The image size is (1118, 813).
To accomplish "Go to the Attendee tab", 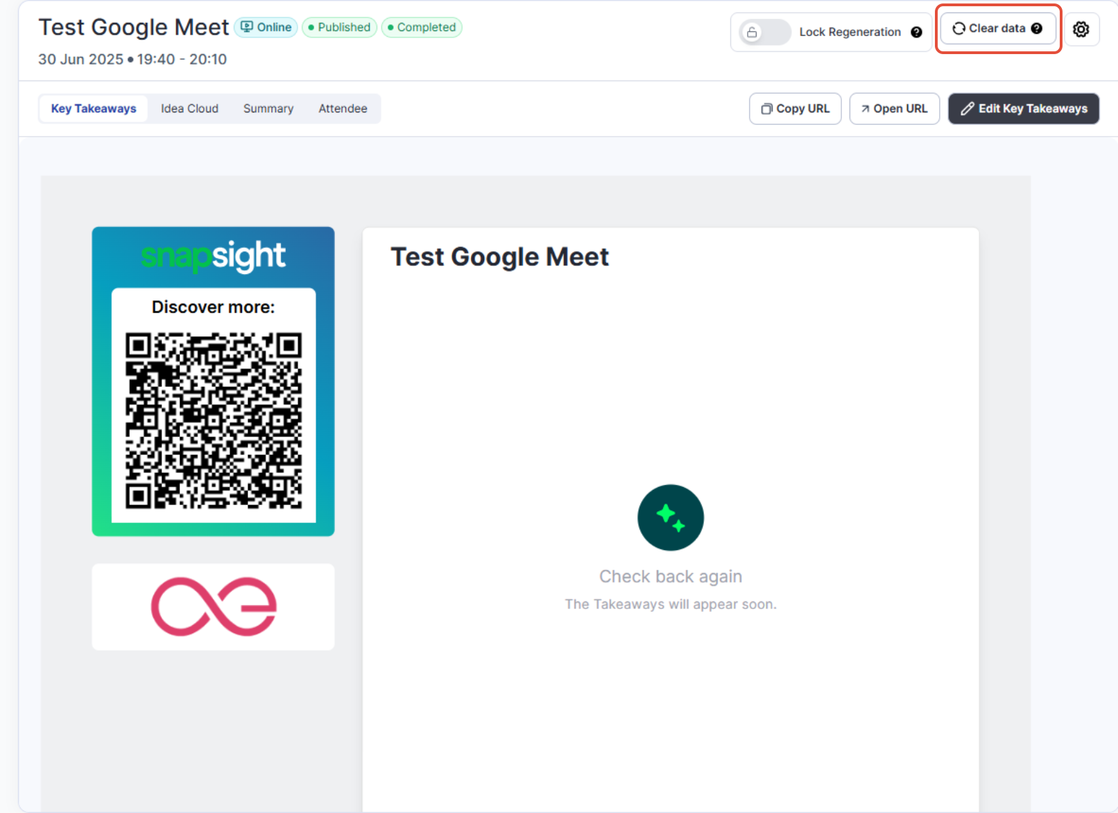I will (x=343, y=109).
